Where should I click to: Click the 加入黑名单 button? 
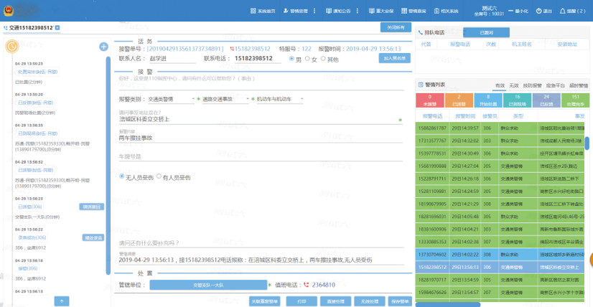tap(394, 58)
